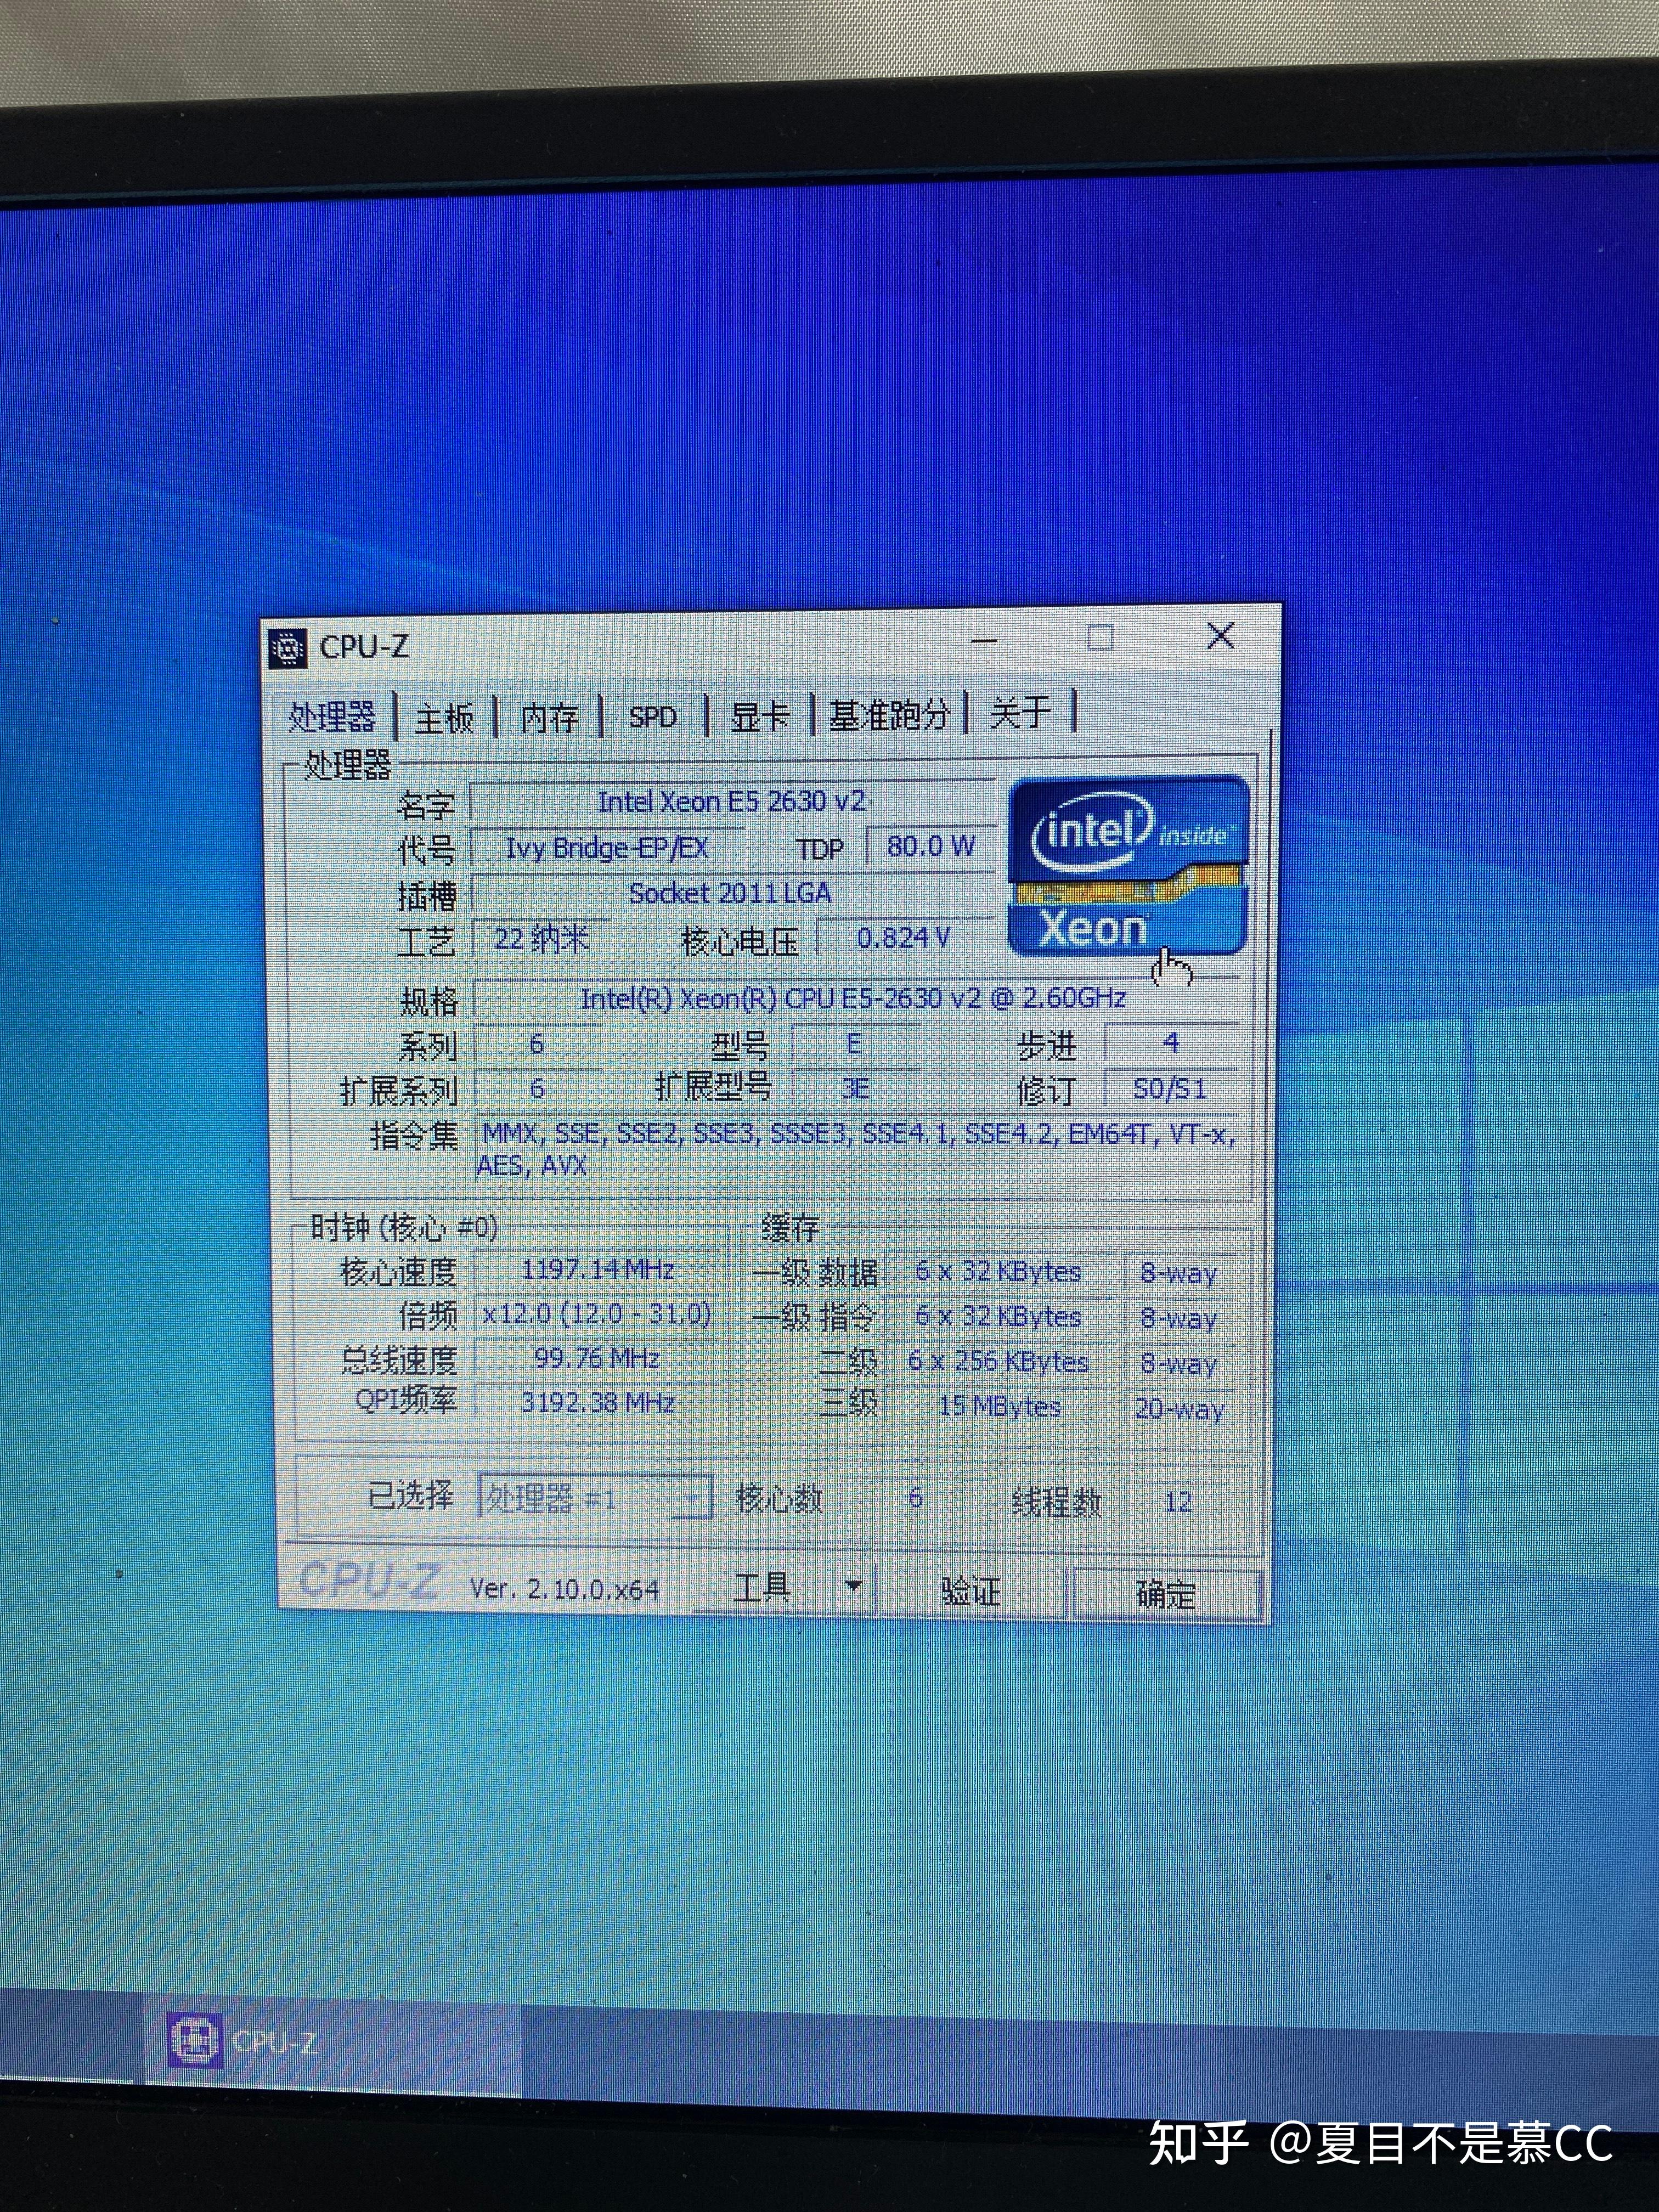Click the TDP value 80.0 W

pyautogui.click(x=930, y=846)
